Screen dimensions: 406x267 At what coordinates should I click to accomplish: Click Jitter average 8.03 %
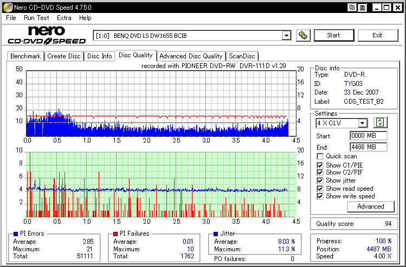pos(287,242)
